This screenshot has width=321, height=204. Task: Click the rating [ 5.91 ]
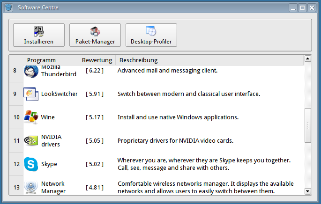click(x=95, y=94)
